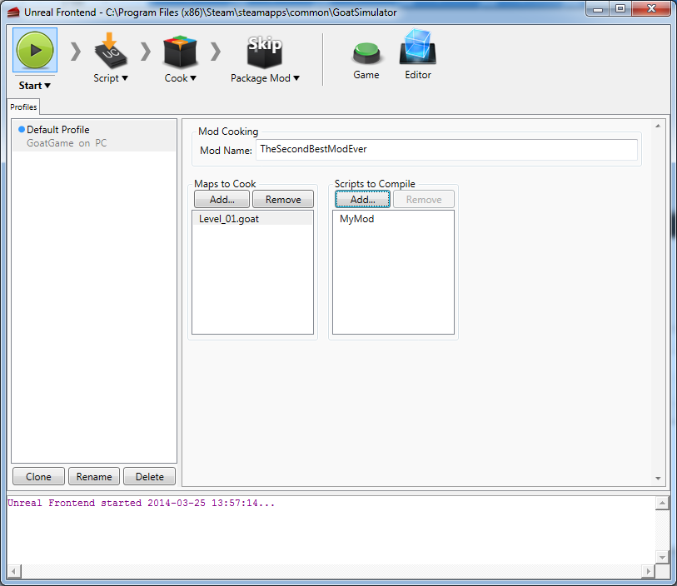This screenshot has width=677, height=586.
Task: Select the Default Profile blue dot
Action: [21, 130]
